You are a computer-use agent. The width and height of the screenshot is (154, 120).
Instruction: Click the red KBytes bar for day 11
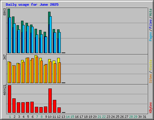point(55,106)
